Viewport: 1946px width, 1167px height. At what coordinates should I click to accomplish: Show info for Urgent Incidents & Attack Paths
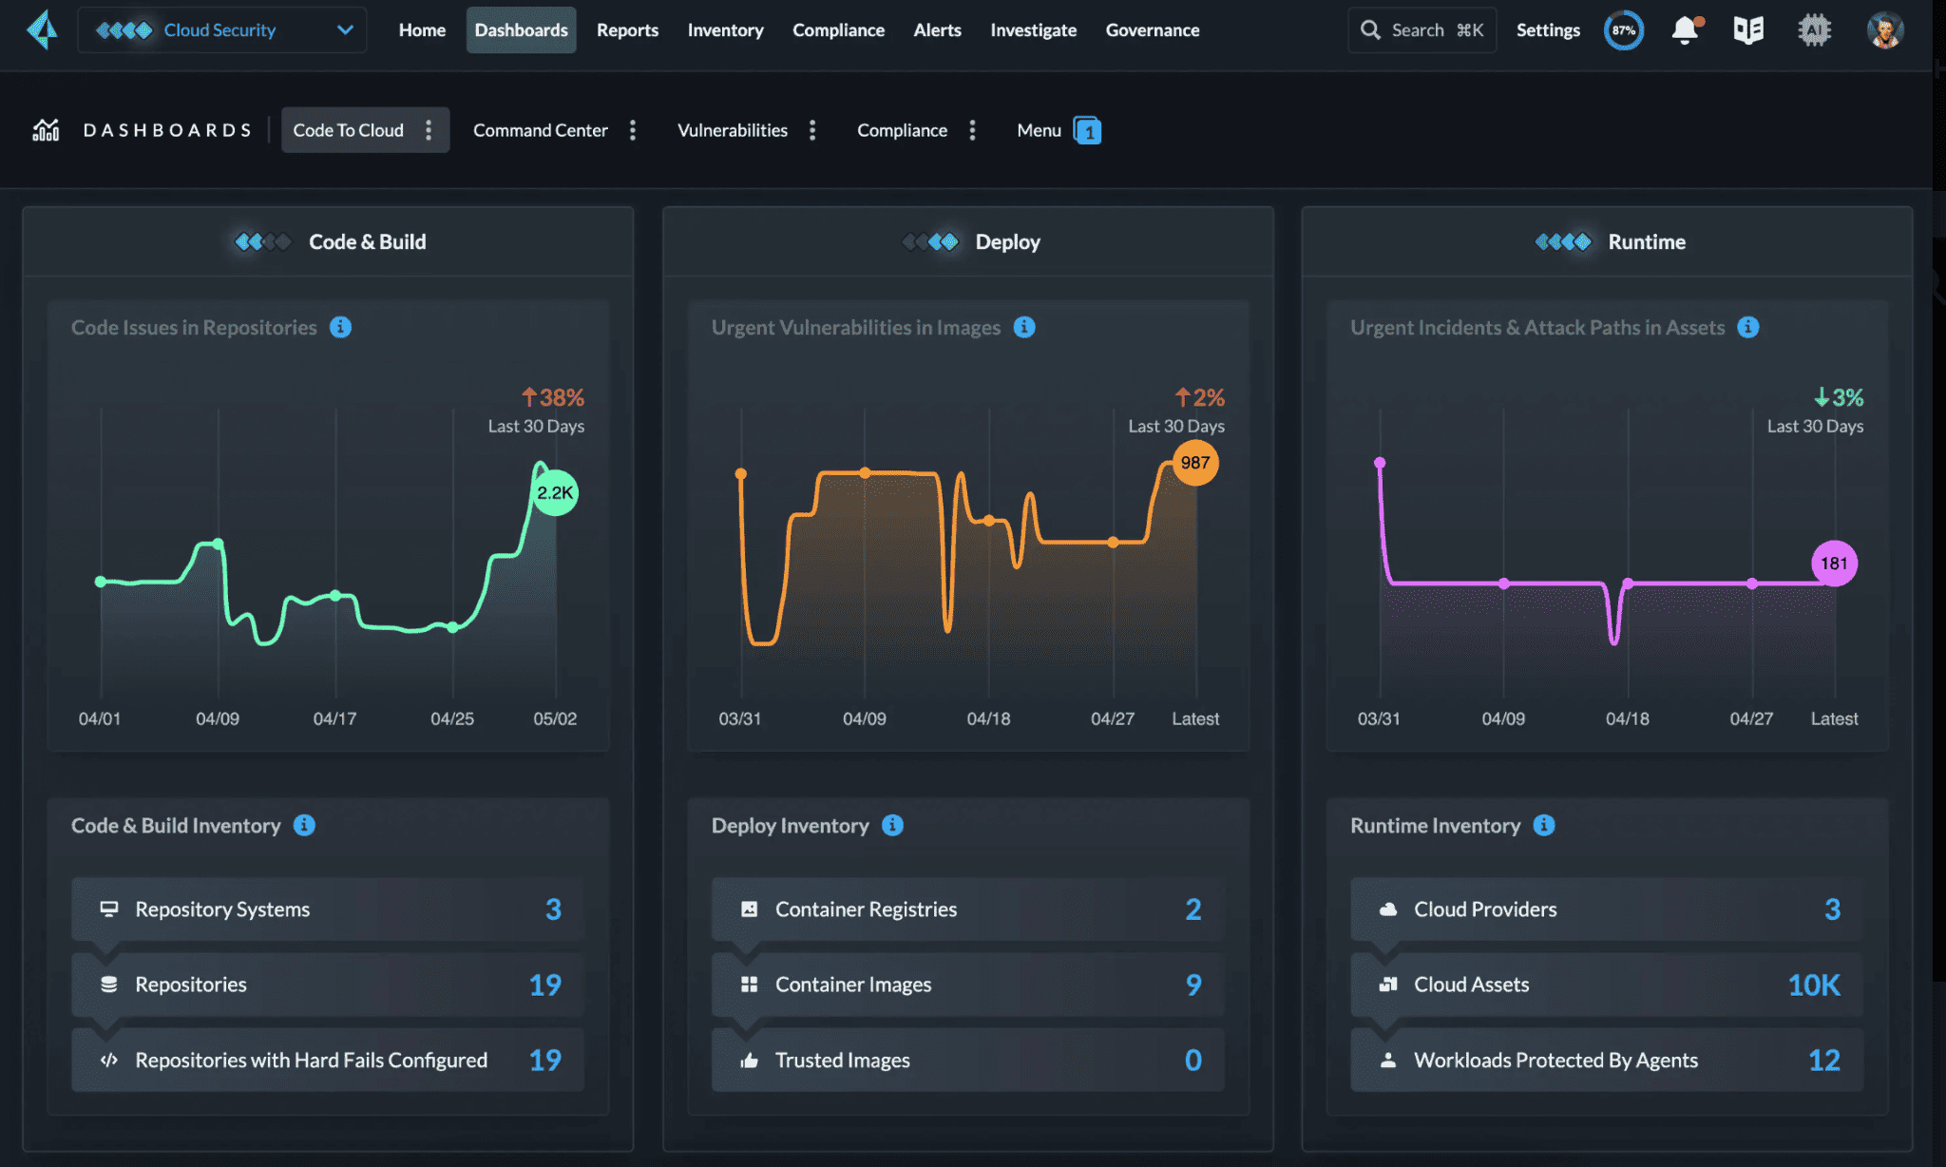(x=1748, y=327)
